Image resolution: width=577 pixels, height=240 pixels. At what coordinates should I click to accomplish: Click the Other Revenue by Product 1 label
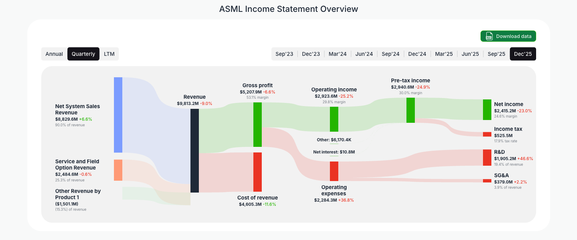tap(78, 194)
